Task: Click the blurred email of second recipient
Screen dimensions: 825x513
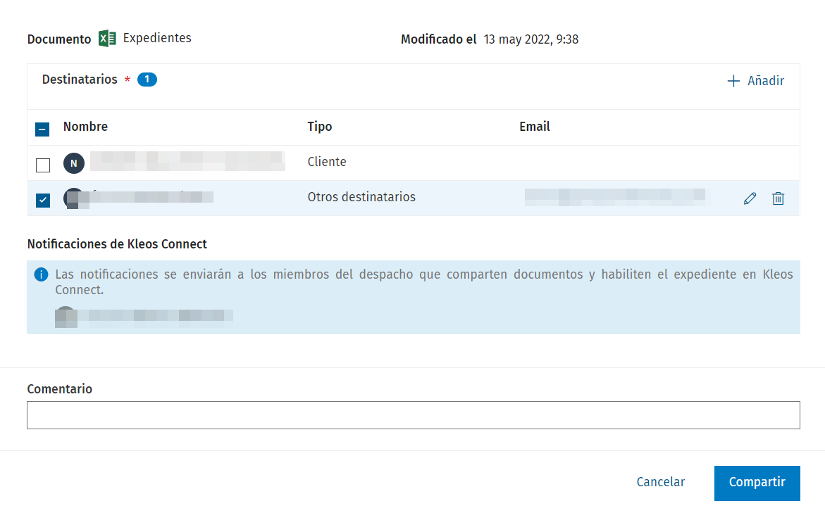Action: click(614, 196)
